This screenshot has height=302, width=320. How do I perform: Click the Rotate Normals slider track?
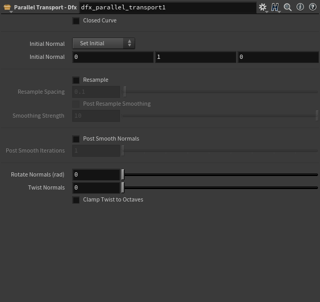[220, 175]
